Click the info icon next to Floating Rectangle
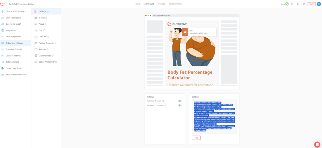Viewport: 322px width, 148px height. 55,43
